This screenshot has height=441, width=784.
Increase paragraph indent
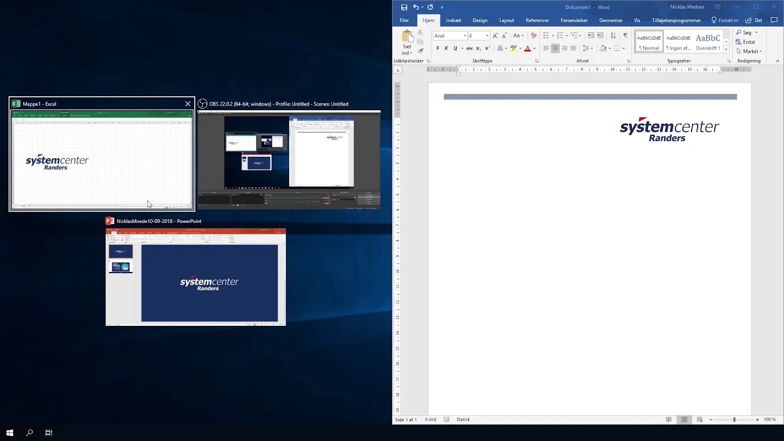pyautogui.click(x=601, y=36)
